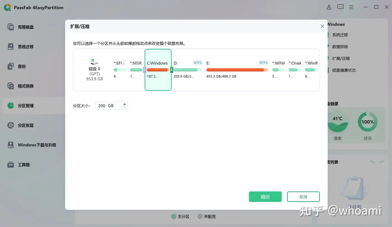Click the redo arrow in task list
Viewport: 392px width, 227px height.
(x=382, y=162)
